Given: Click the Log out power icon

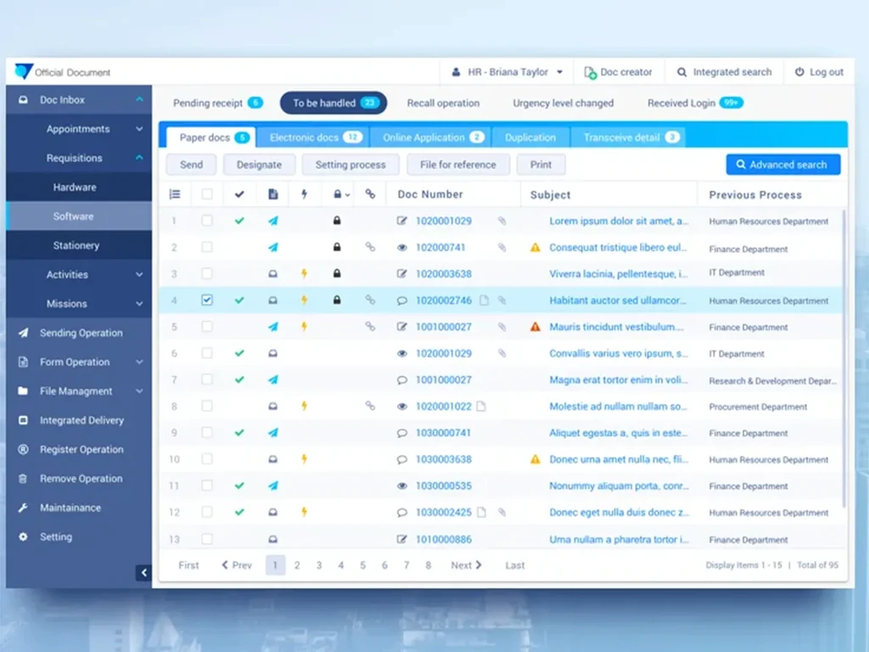Looking at the screenshot, I should point(799,72).
